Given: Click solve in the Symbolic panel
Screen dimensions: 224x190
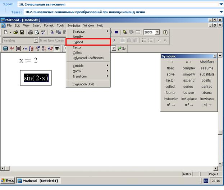Looking at the screenshot, I should [x=170, y=74].
